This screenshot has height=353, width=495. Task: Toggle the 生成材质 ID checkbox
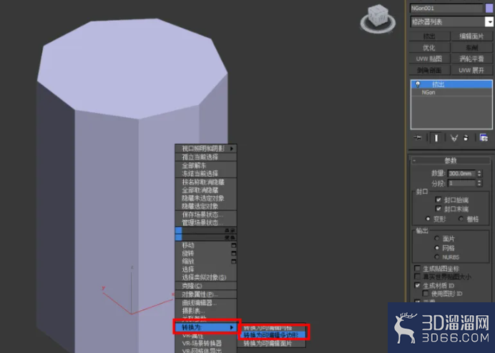[417, 286]
